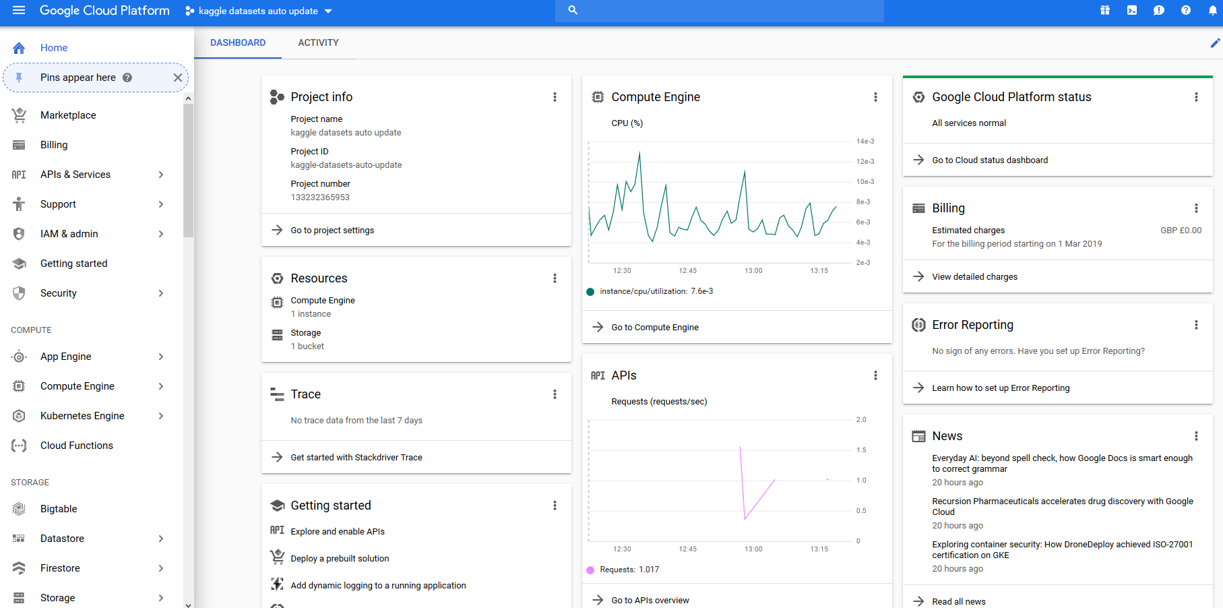Switch to the ACTIVITY tab
1223x608 pixels.
318,42
